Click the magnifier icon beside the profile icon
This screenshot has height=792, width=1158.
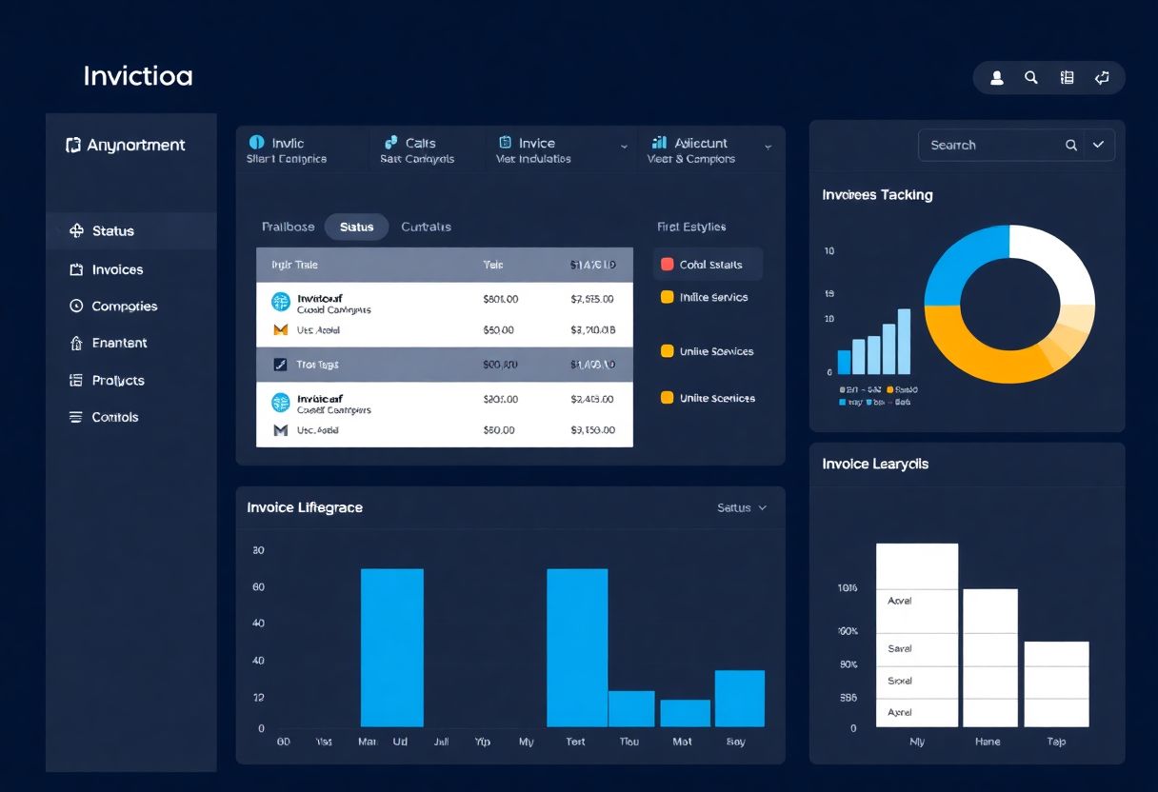tap(1031, 78)
